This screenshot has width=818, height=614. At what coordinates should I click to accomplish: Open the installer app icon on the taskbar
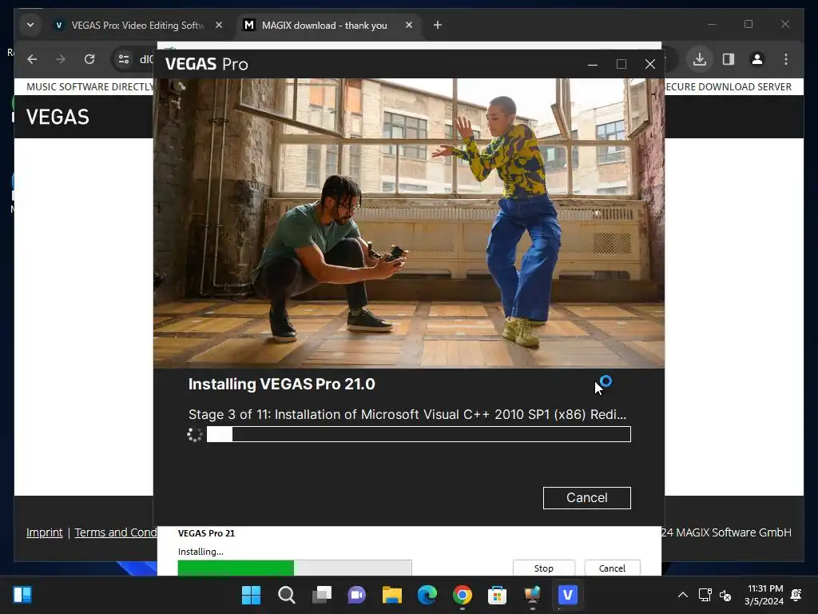click(x=533, y=595)
